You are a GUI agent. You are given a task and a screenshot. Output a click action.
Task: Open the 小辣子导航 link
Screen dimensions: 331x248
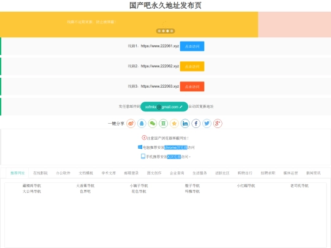point(139,186)
